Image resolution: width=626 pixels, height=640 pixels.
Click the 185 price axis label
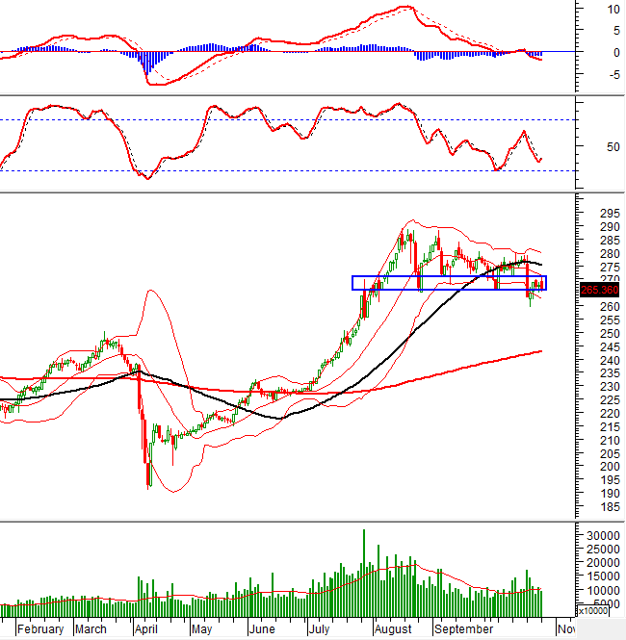pos(597,506)
